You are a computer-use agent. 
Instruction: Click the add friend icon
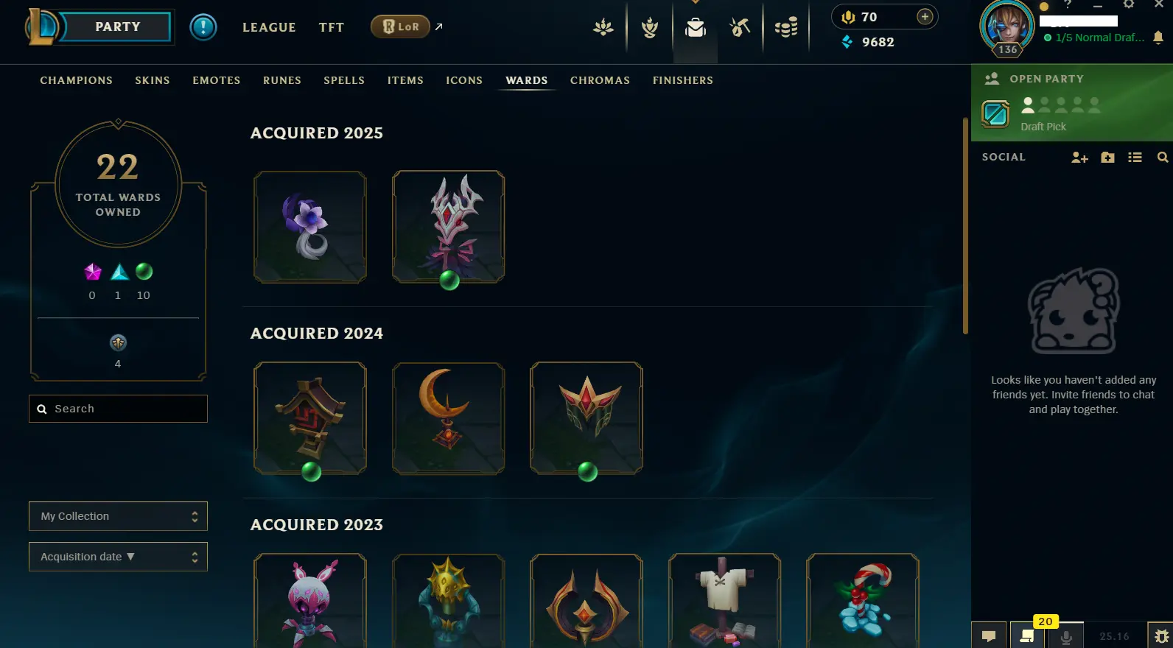[x=1079, y=157]
